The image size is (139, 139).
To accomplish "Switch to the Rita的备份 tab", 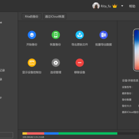I will pyautogui.click(x=32, y=17).
